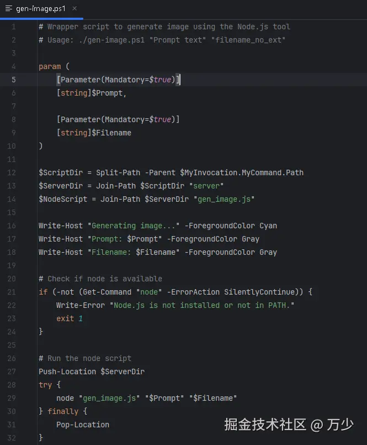Click the try keyword
367x445 pixels.
(45, 385)
